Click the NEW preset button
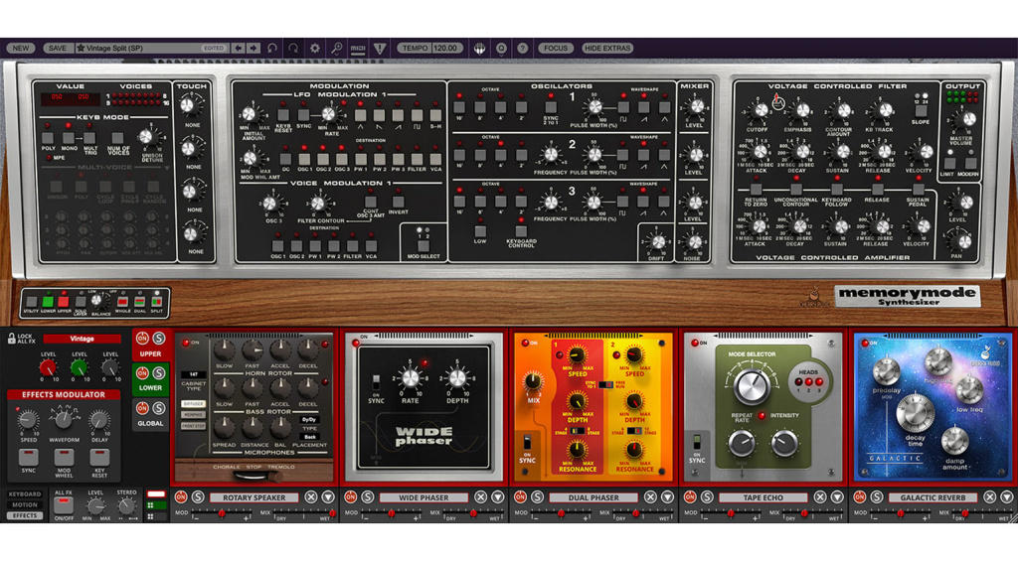Image resolution: width=1018 pixels, height=561 pixels. [21, 48]
